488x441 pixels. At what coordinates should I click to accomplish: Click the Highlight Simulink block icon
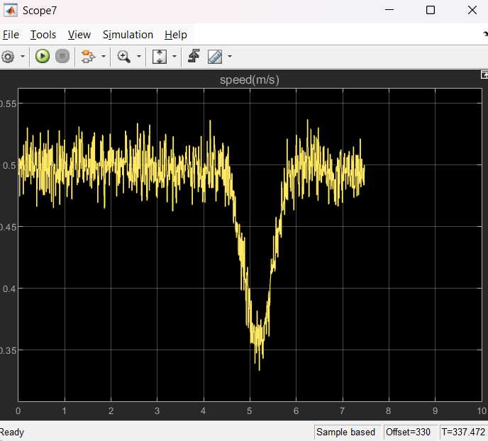pos(88,56)
